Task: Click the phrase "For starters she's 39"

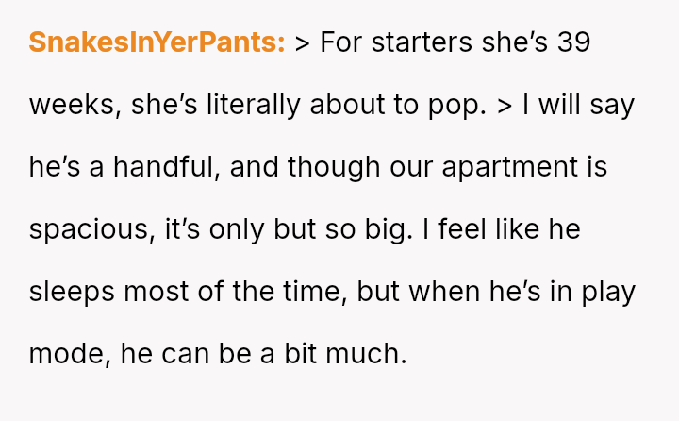Action: (455, 42)
